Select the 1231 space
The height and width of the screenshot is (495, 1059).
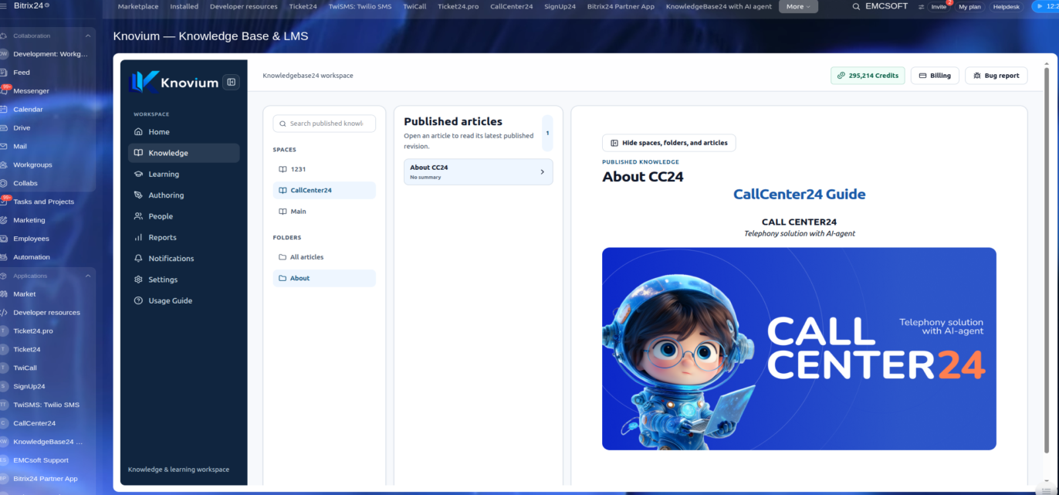click(324, 169)
